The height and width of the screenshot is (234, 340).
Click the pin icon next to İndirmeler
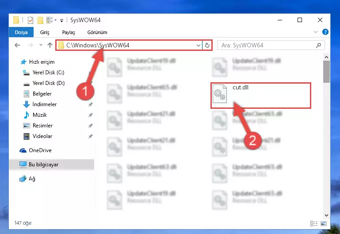click(x=91, y=104)
